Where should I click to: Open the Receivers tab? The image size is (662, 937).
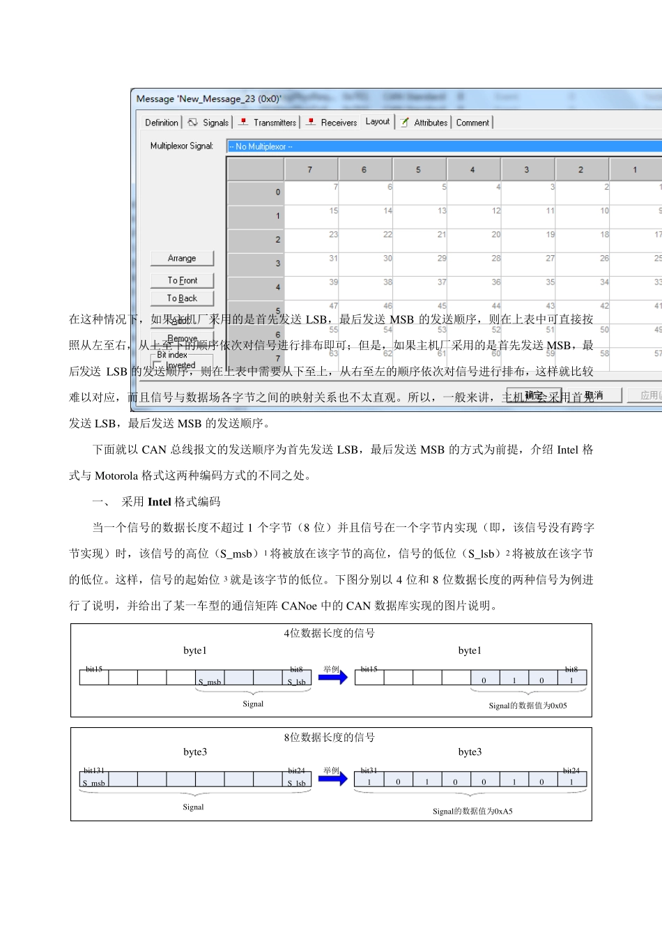[x=331, y=123]
